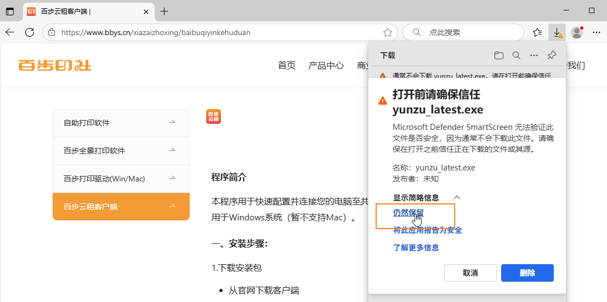Refresh the current page
Viewport: 607px width, 302px height.
click(x=30, y=32)
